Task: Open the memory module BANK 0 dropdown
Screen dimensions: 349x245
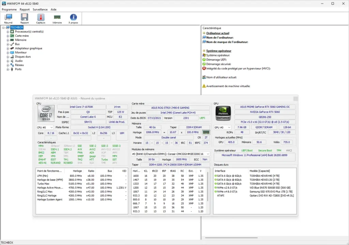Action: [170, 154]
